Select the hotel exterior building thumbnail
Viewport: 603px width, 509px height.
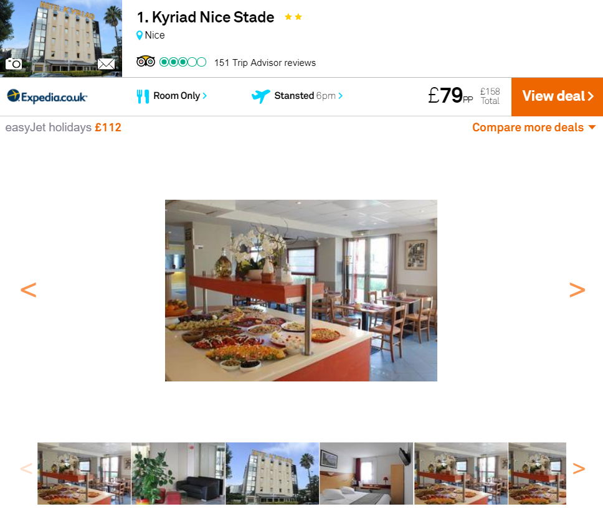point(272,474)
